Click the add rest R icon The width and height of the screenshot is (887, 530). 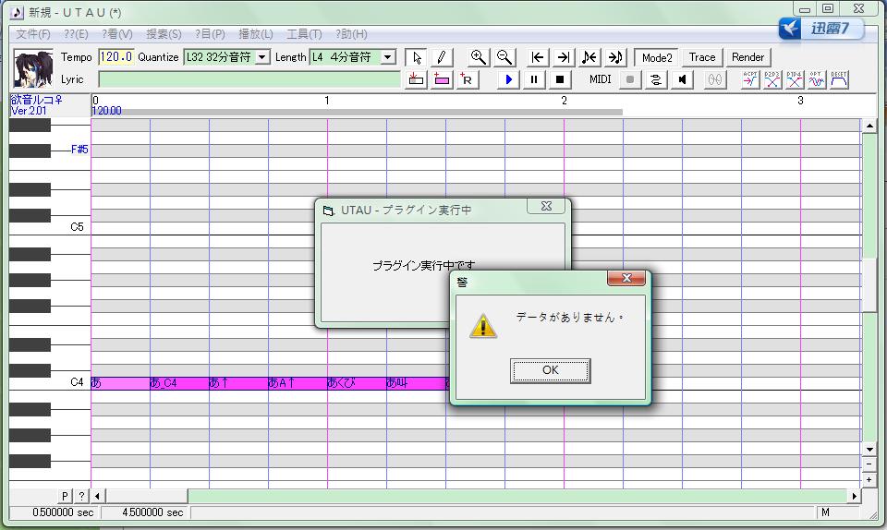point(468,79)
